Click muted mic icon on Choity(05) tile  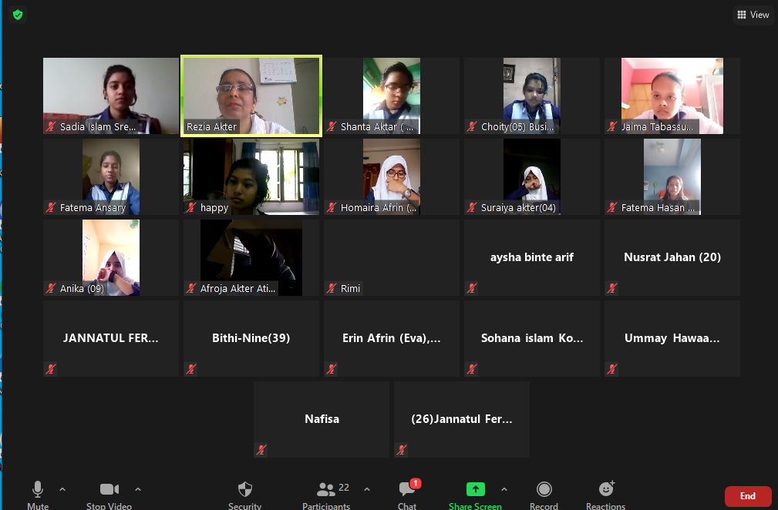[472, 126]
